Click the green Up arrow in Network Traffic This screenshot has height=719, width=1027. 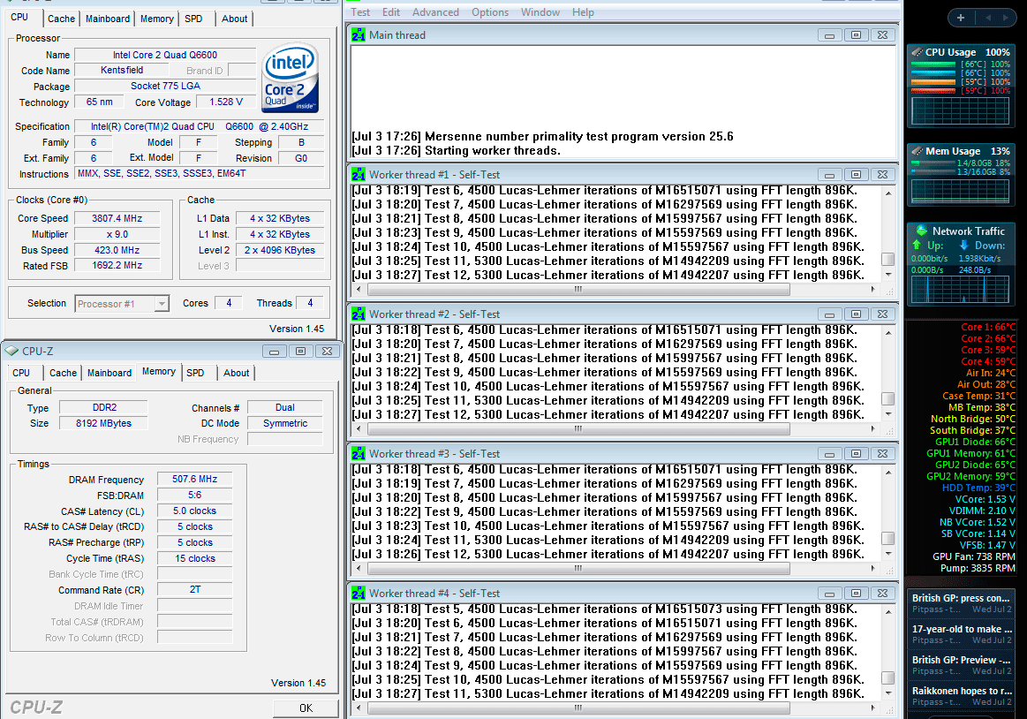pos(917,246)
